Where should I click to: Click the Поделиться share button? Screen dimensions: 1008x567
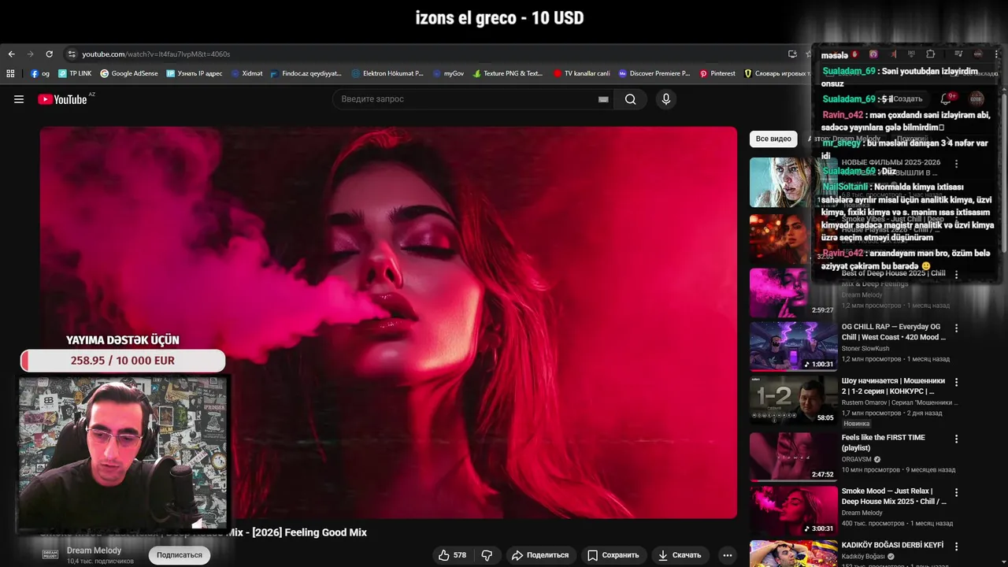point(540,555)
